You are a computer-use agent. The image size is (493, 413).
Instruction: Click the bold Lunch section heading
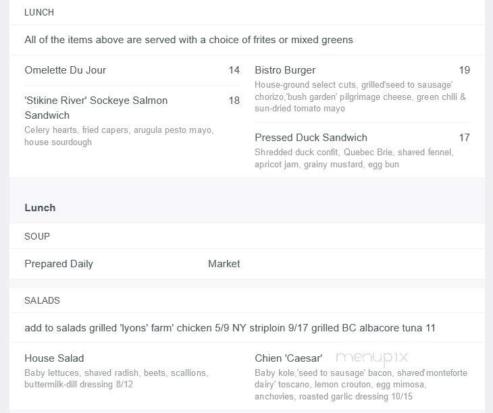(40, 208)
